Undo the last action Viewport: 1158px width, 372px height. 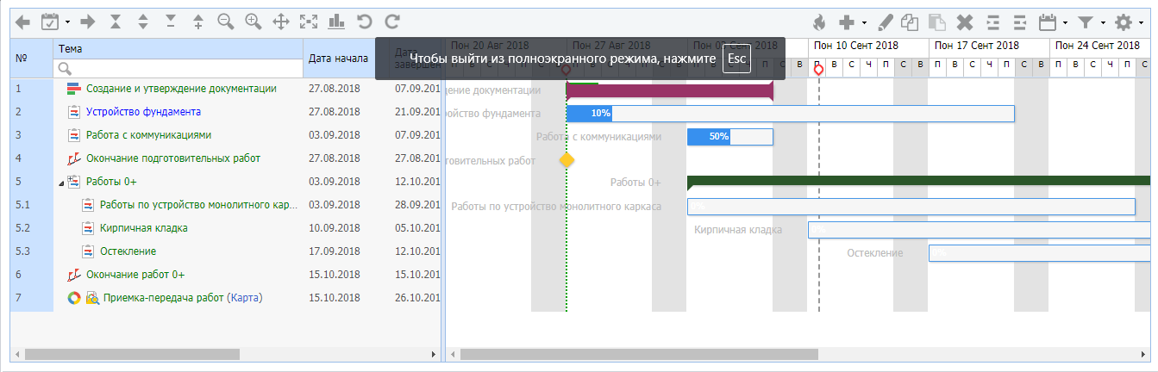[364, 22]
